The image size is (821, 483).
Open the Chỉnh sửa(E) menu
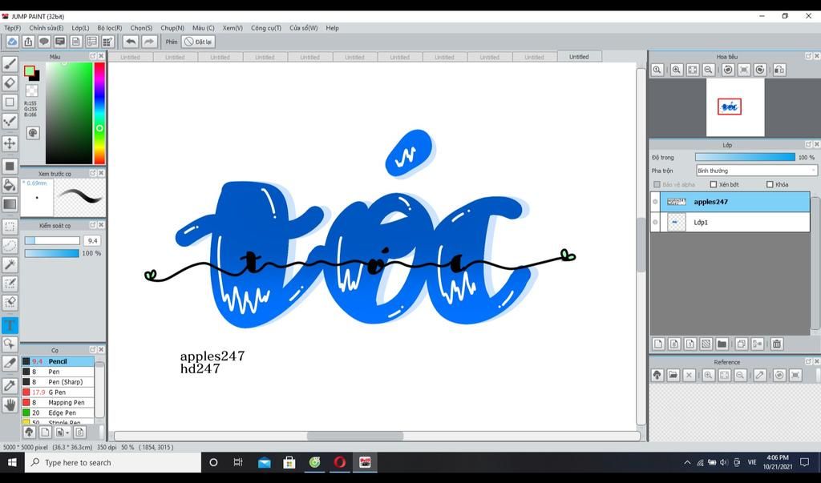click(46, 28)
